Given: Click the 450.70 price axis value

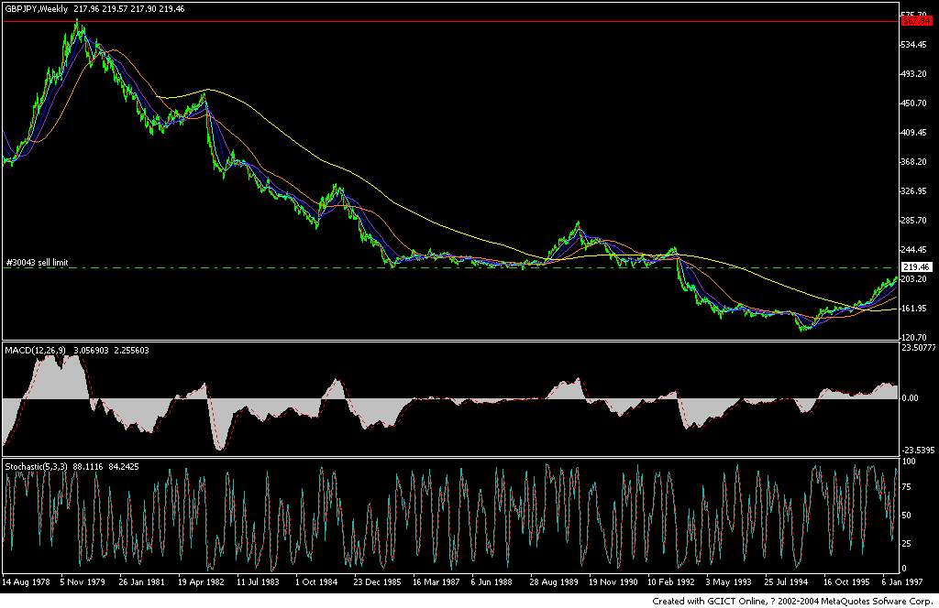Looking at the screenshot, I should click(x=916, y=103).
